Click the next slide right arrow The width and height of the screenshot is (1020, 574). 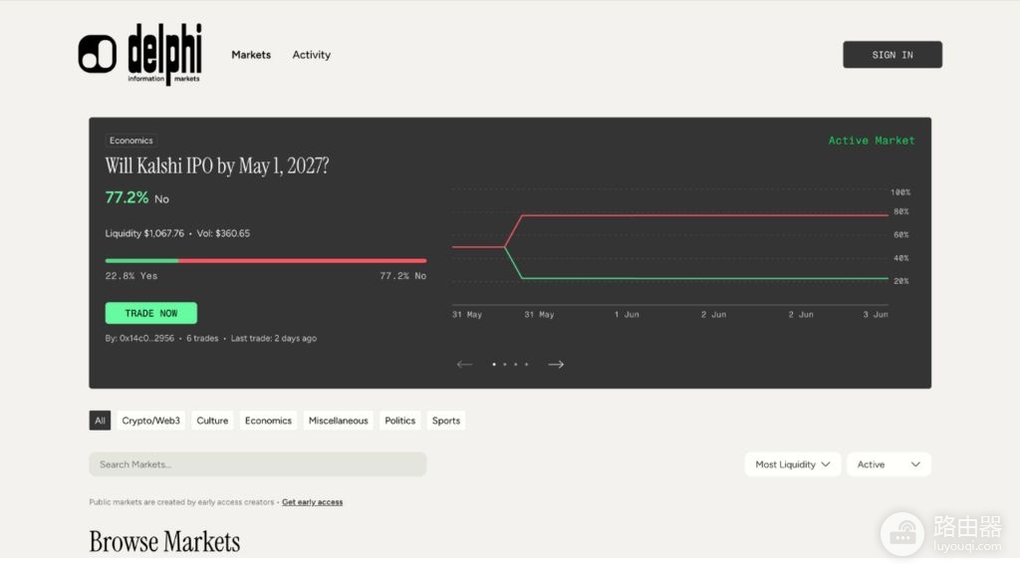(556, 365)
